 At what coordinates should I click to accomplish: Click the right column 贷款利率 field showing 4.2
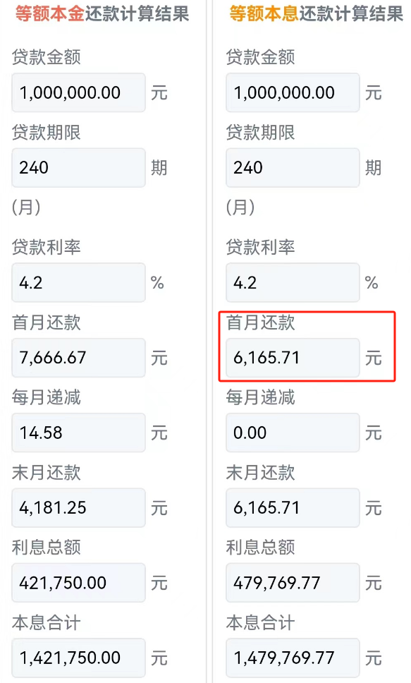292,282
